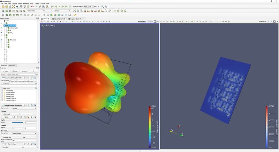Click the Reset button
The height and width of the screenshot is (152, 279).
(x=15, y=71)
